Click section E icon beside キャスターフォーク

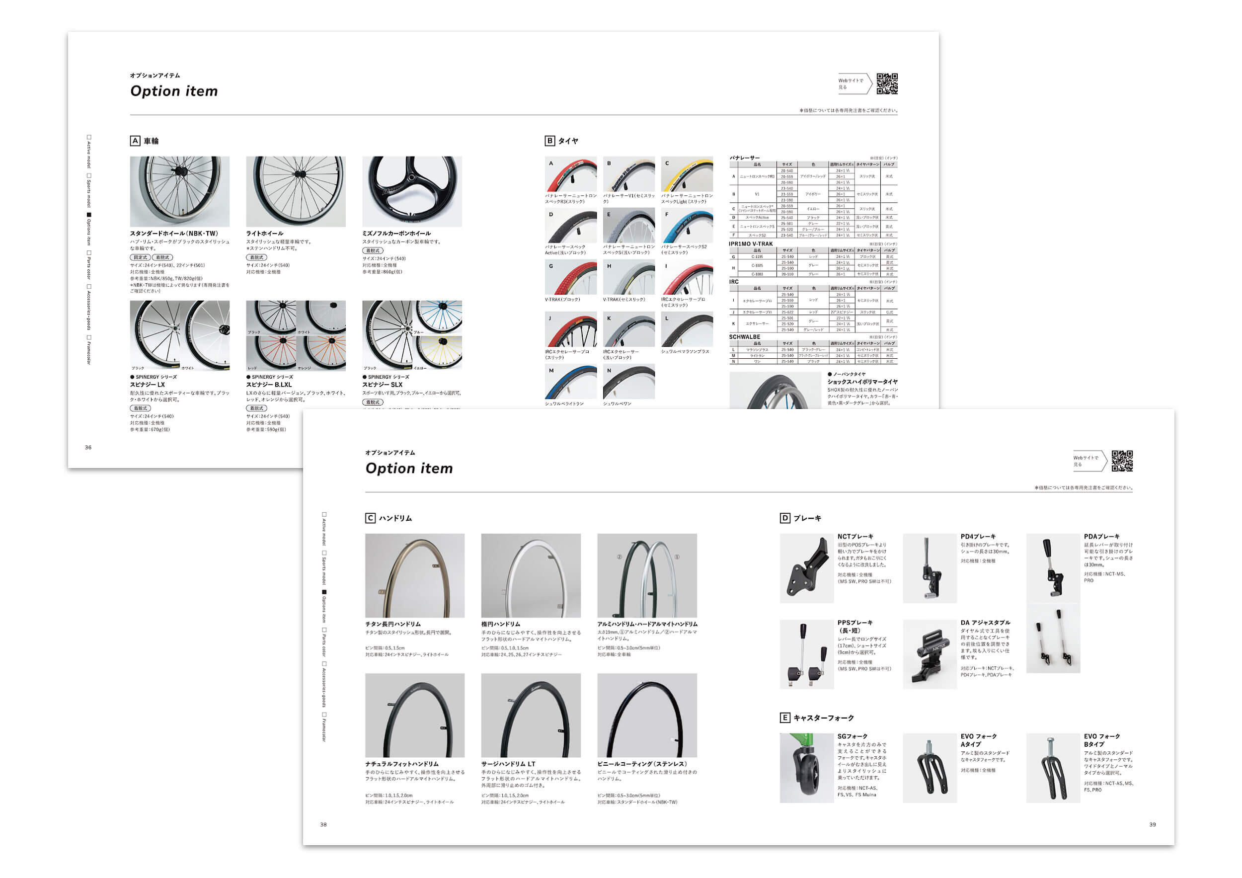(785, 718)
